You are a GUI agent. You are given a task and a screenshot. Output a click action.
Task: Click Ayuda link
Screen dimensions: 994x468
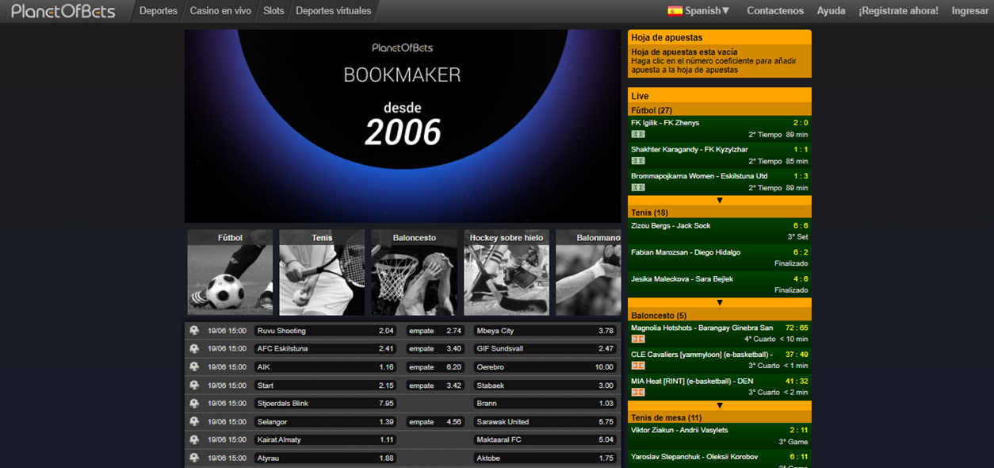click(x=832, y=11)
